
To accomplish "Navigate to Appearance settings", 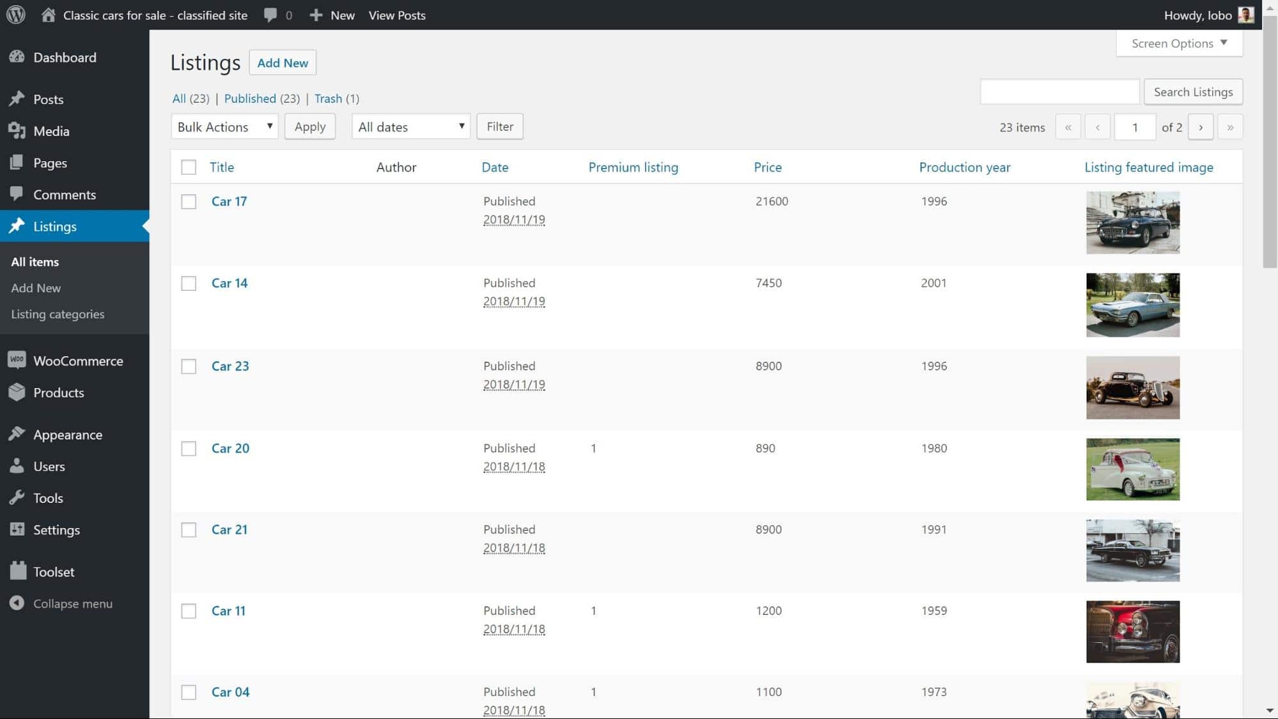I will click(68, 434).
